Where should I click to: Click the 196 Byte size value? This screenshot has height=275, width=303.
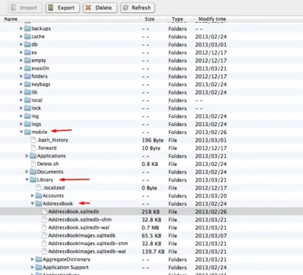153,140
